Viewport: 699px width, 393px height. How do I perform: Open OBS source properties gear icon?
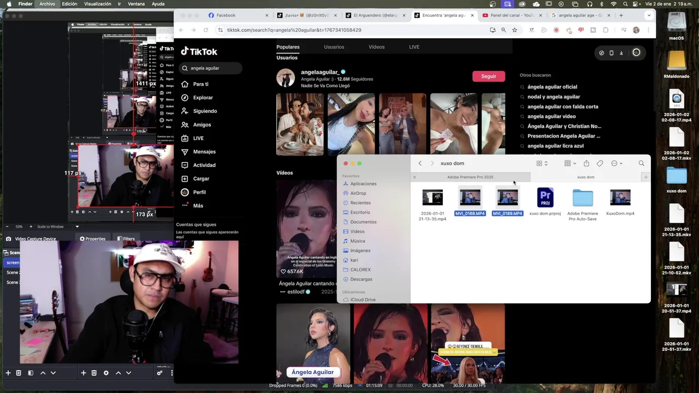(x=106, y=373)
